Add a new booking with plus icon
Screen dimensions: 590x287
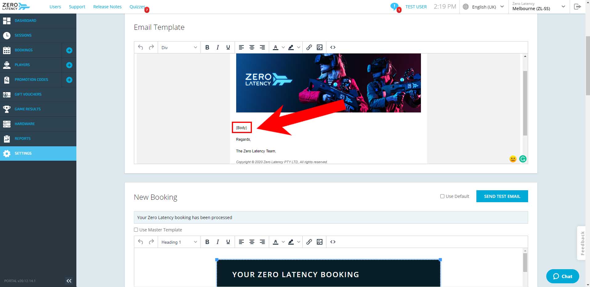[x=69, y=50]
